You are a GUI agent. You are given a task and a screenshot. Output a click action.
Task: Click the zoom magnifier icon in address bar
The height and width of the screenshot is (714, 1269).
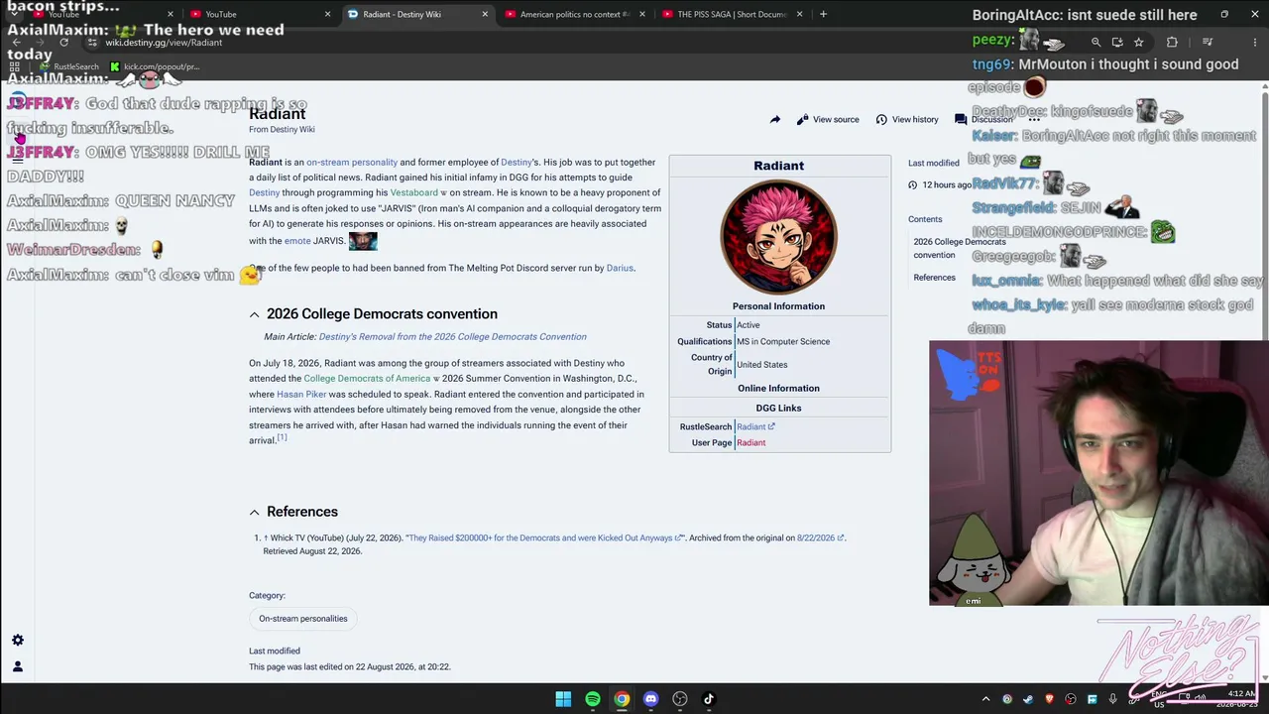pyautogui.click(x=1096, y=43)
